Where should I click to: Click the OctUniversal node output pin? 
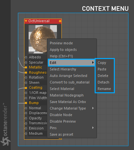[x=60, y=21]
